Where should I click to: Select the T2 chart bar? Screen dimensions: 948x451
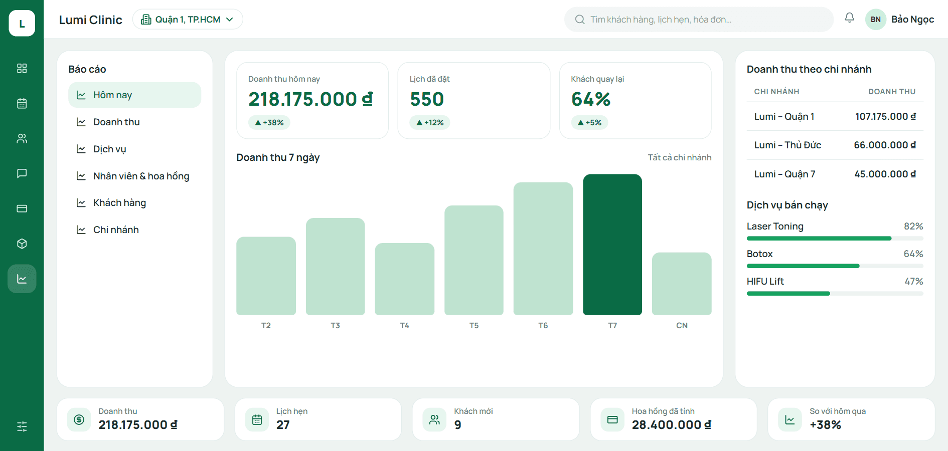click(266, 276)
